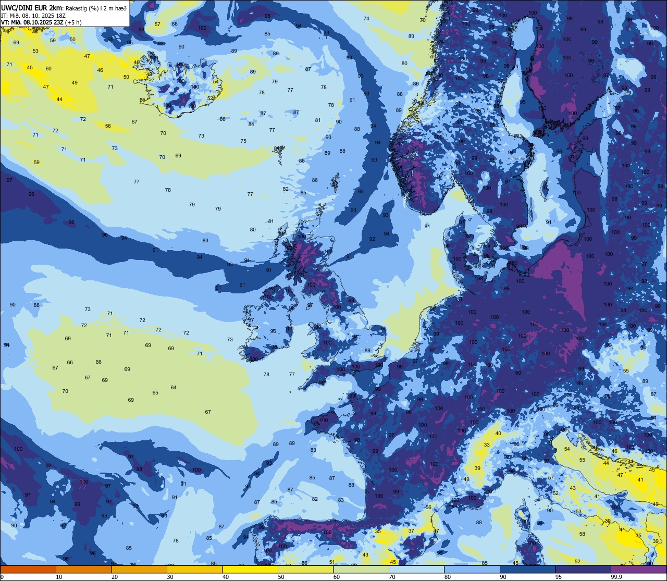Click the 60–70 light green legend swatch
Screen dimensions: 667x581
[x=361, y=569]
